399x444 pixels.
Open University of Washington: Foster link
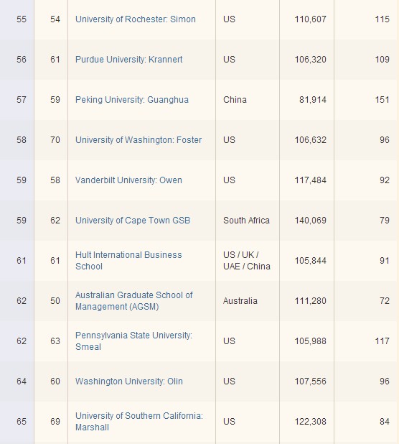point(139,140)
